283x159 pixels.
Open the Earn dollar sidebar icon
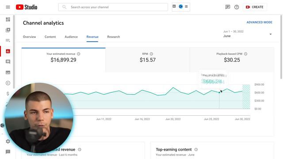click(x=8, y=94)
